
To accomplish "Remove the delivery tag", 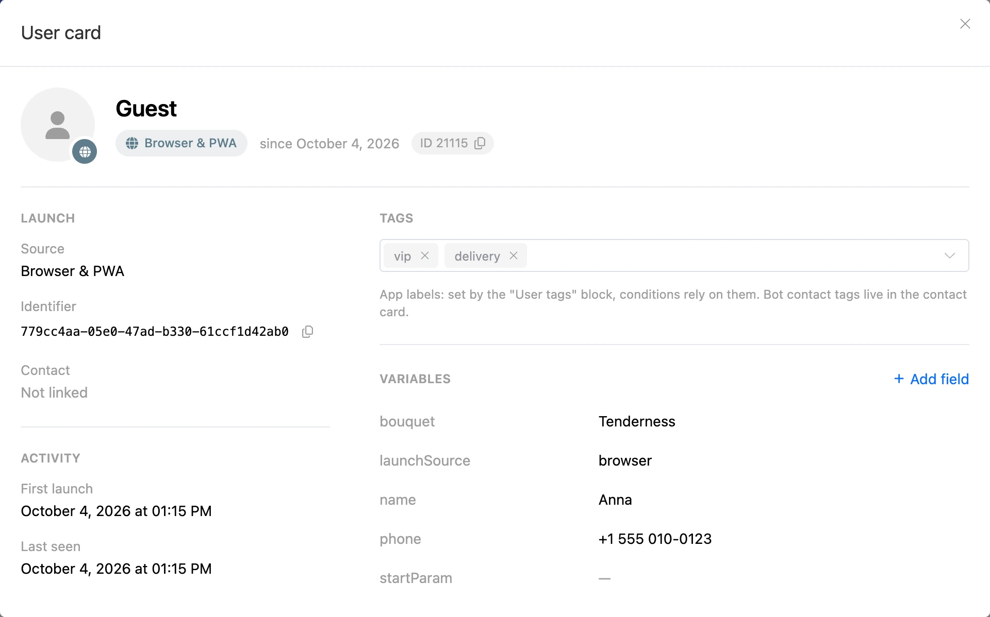I will (514, 255).
